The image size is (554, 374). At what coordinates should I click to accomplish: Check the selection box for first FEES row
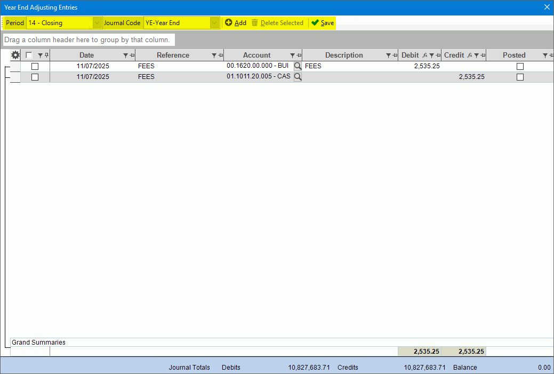pyautogui.click(x=35, y=66)
